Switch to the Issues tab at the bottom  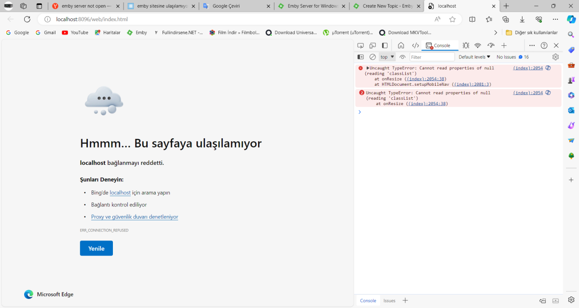[389, 300]
